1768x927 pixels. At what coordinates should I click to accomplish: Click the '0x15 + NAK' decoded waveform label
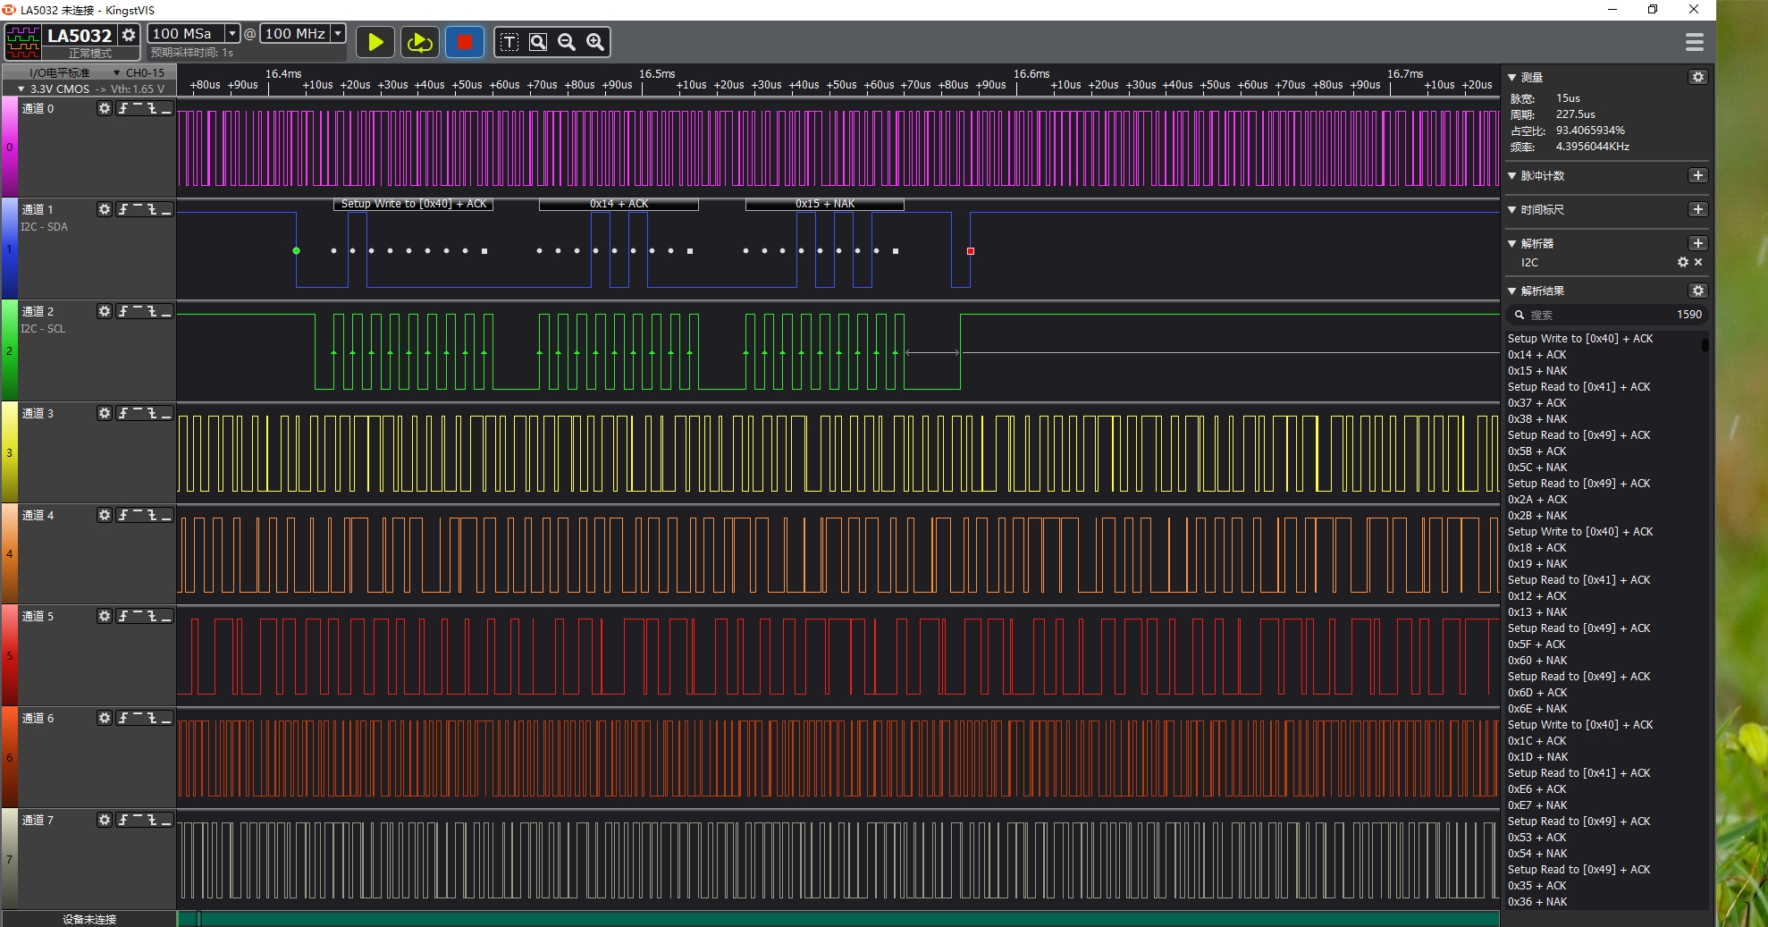click(x=825, y=204)
